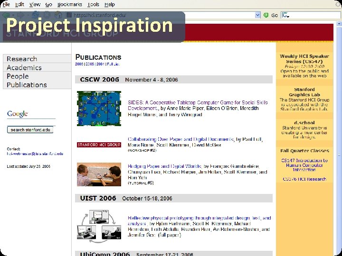Filter publications by 2005 link
The height and width of the screenshot is (256, 342).
pos(90,64)
